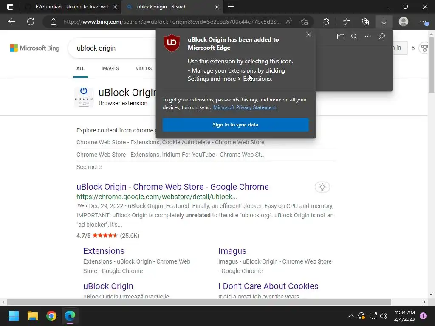Viewport: 435px width, 326px height.
Task: Click the sync update tray icon
Action: point(362,316)
